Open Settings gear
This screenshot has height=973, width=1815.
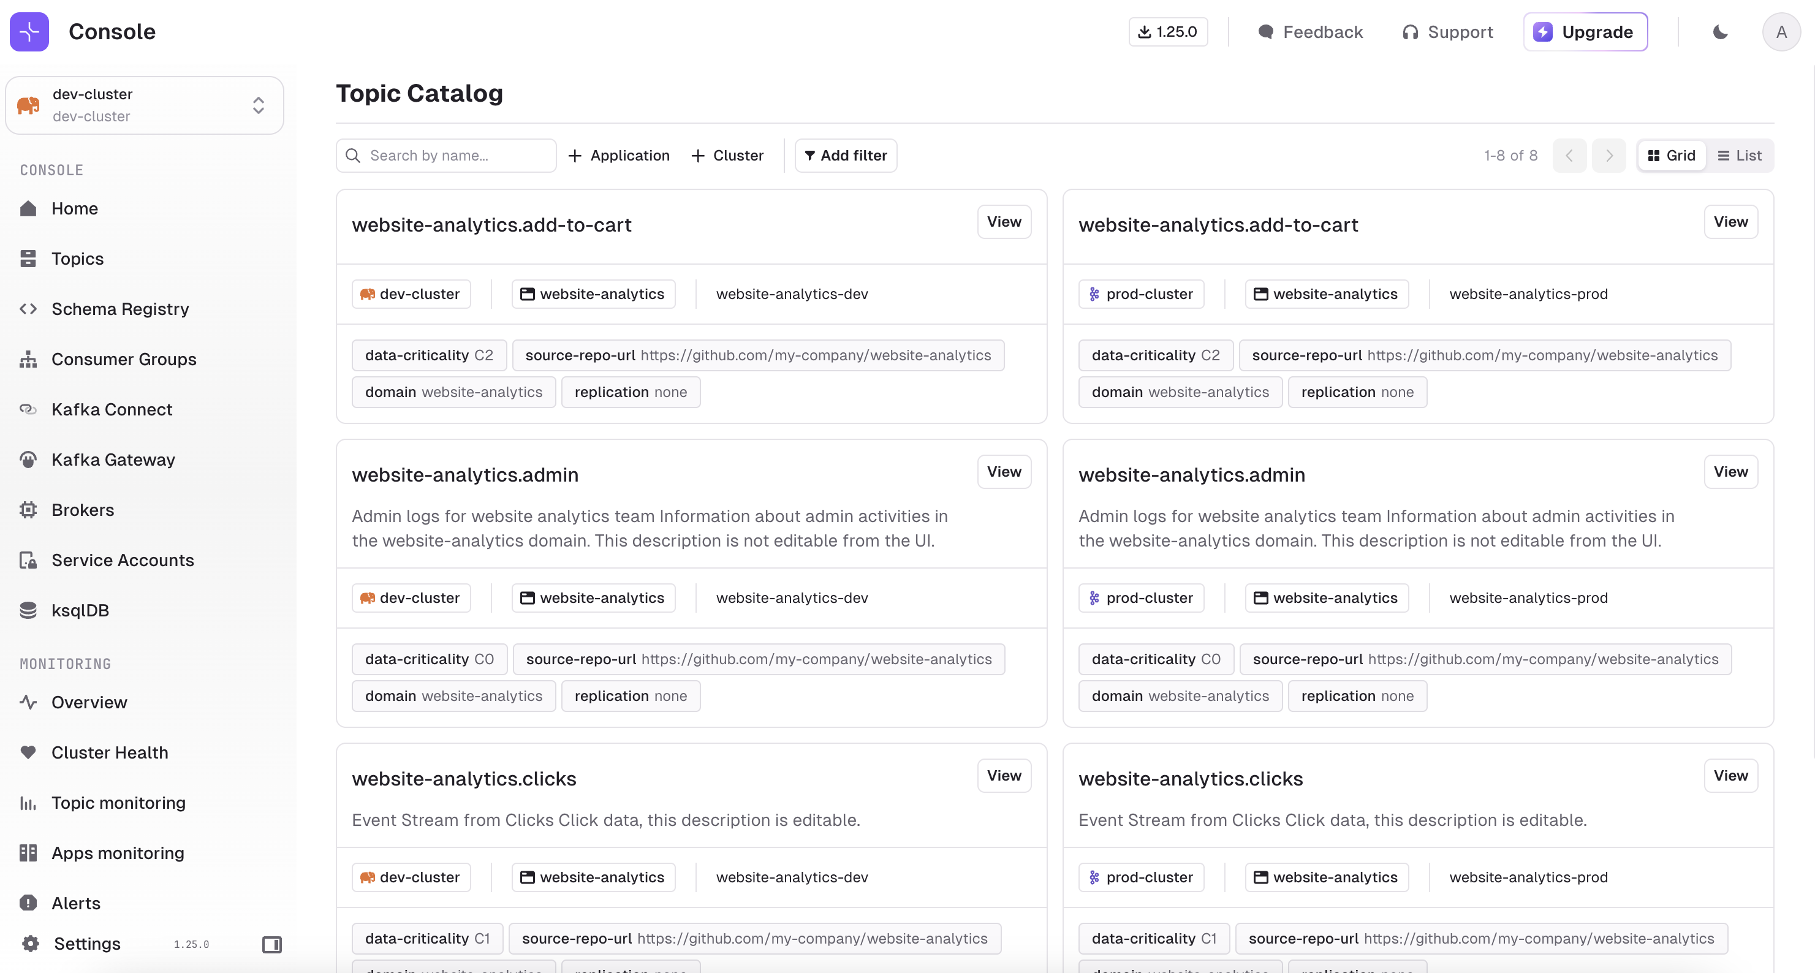point(30,944)
